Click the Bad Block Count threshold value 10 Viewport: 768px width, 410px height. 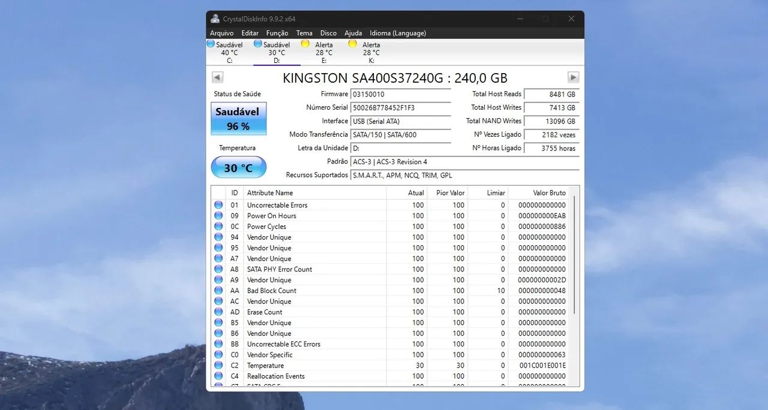point(502,291)
